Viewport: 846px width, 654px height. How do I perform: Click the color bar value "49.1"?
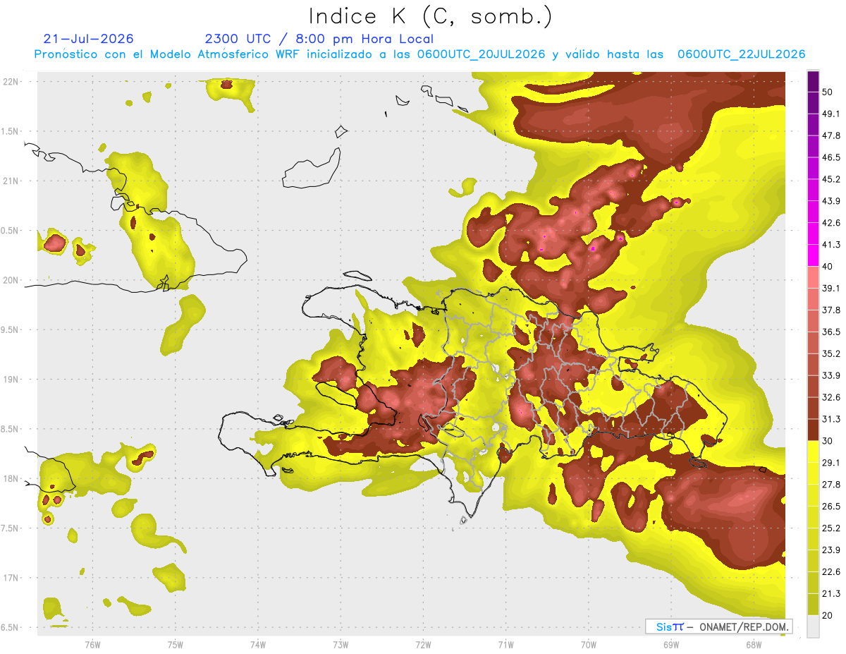pos(830,114)
